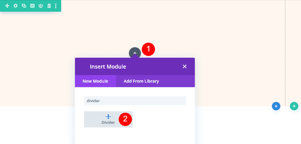Focus the module search field containing 'divider'
The height and width of the screenshot is (144, 301).
(135, 101)
